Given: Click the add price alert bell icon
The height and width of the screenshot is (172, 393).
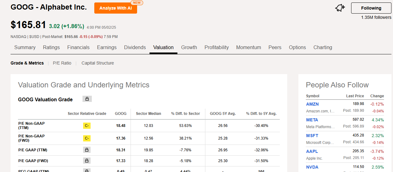Looking at the screenshot, I should click(340, 8).
